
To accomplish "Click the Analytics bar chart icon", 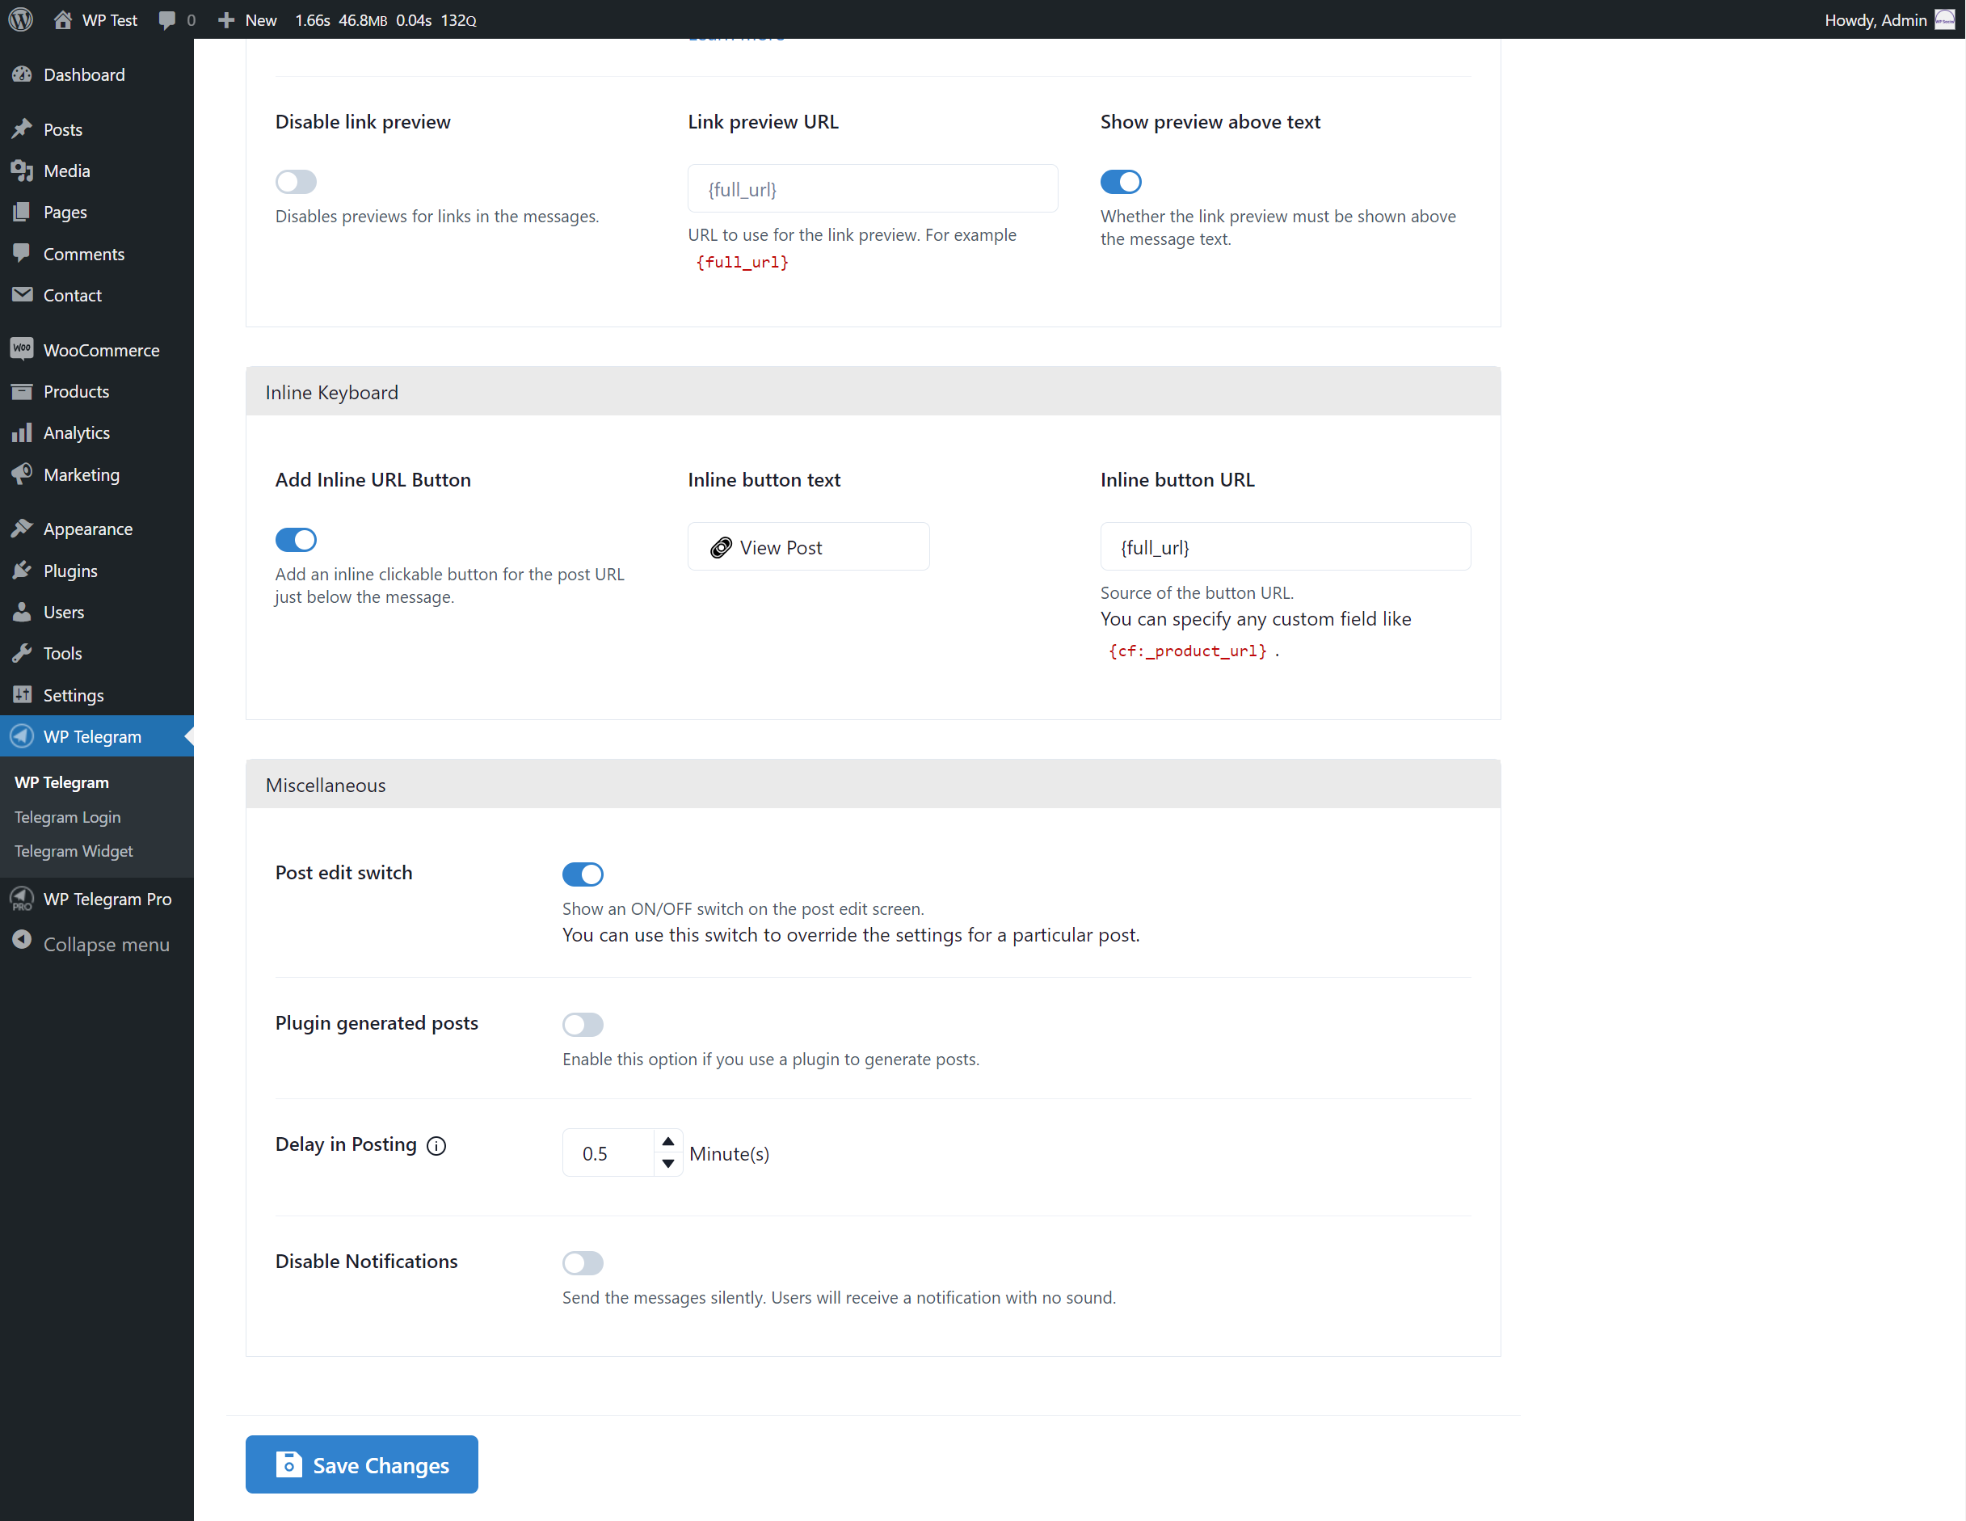I will click(x=22, y=433).
